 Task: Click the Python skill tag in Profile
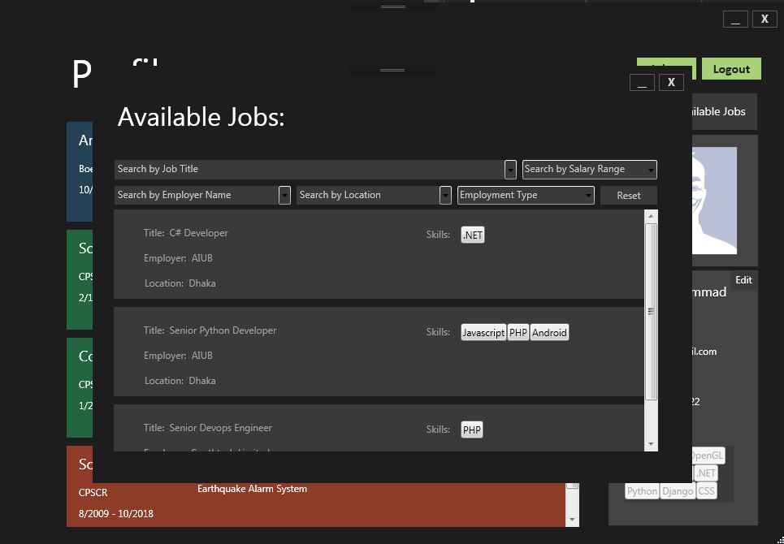point(642,491)
